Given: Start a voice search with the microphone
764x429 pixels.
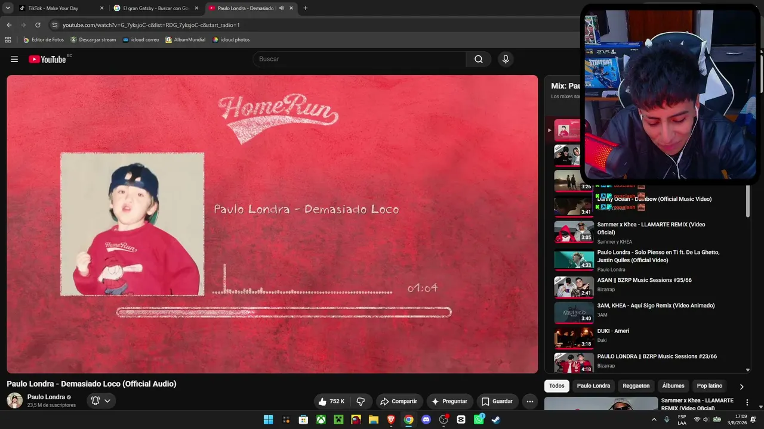Looking at the screenshot, I should [x=506, y=59].
